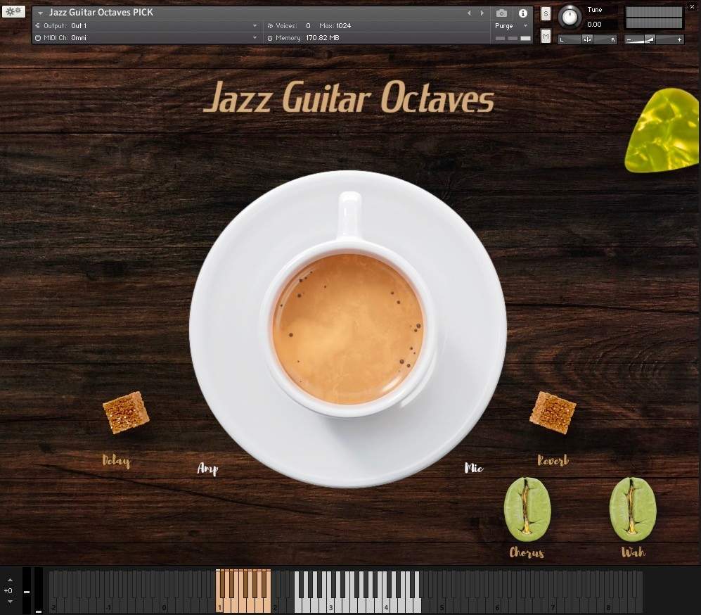
Task: Open the instrument info icon
Action: tap(522, 13)
